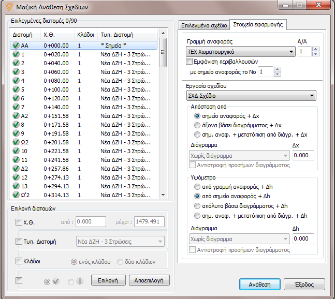Viewport: 335px width, 299px height.
Task: Sort by the Τυπ. Διατομή column header
Action: [x=128, y=34]
